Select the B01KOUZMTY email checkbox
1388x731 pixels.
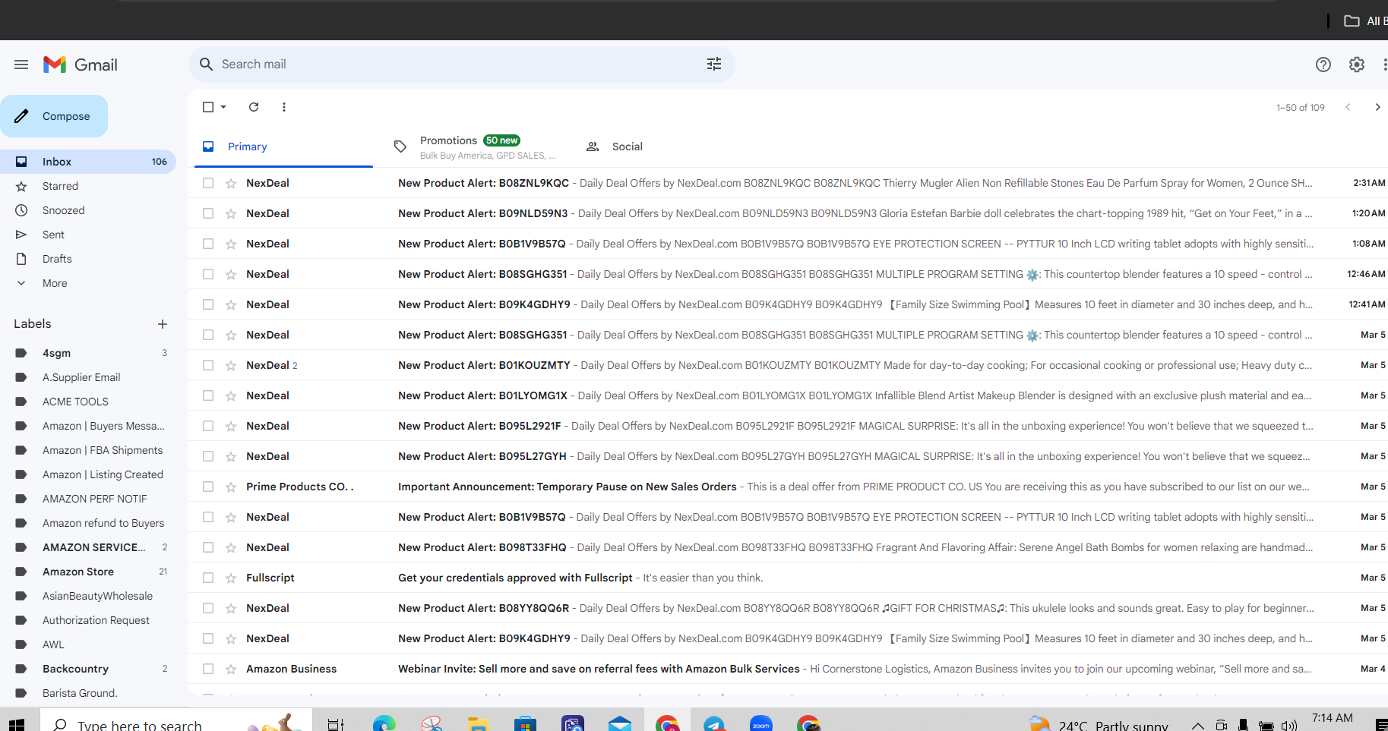coord(208,365)
